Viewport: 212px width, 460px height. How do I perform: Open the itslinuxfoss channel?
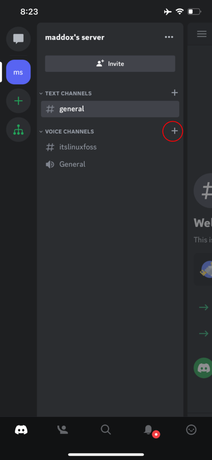point(110,147)
